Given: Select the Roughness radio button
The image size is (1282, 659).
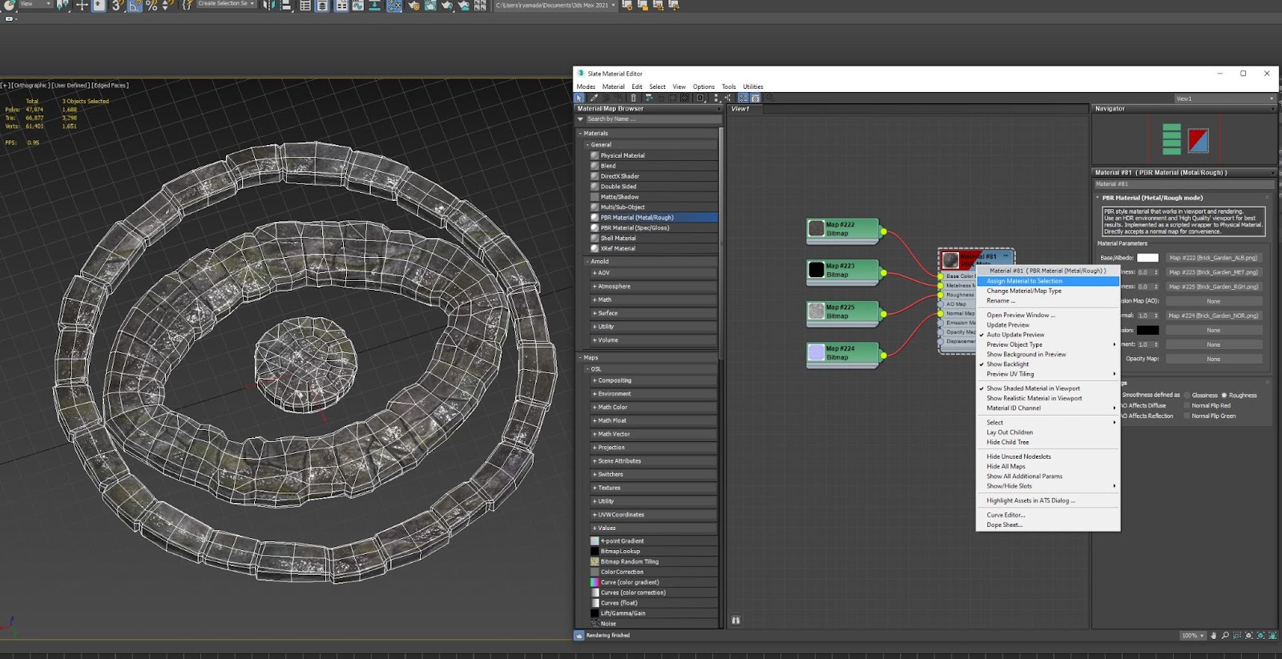Looking at the screenshot, I should [1224, 395].
